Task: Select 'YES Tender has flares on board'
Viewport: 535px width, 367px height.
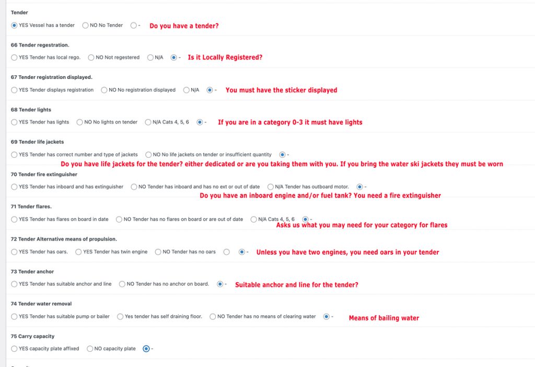Action: [14, 220]
